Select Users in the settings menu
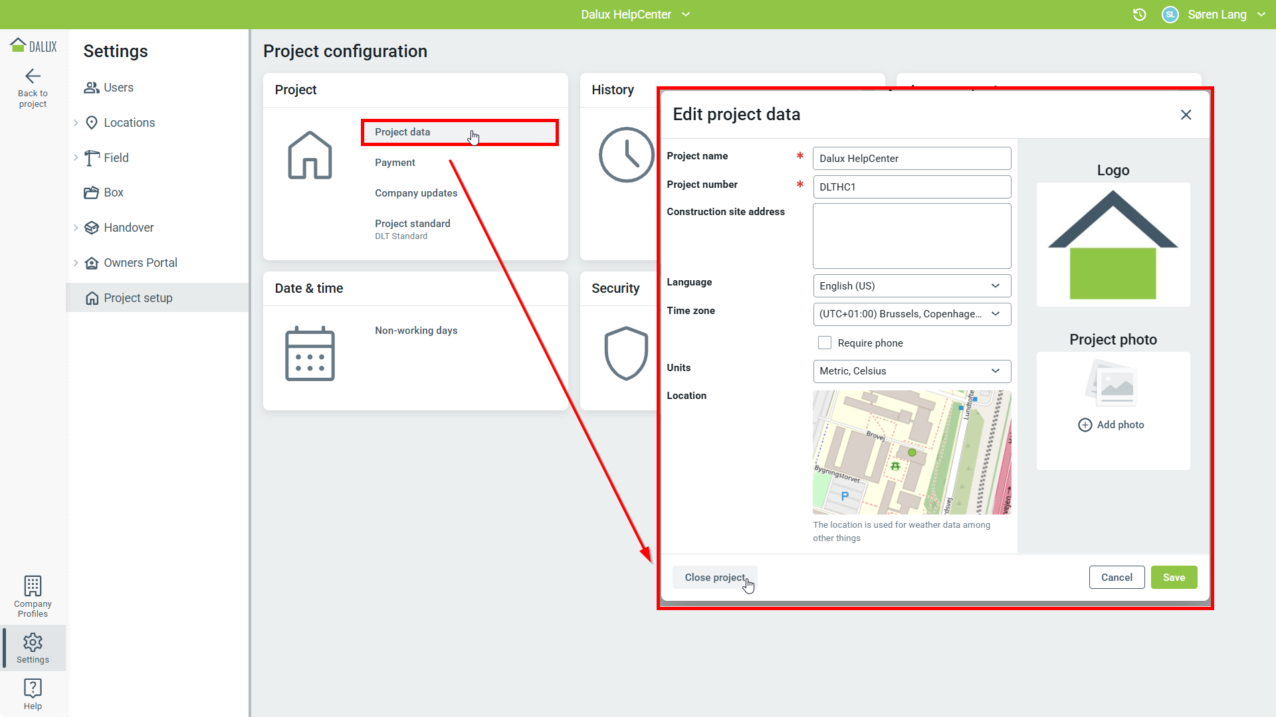This screenshot has height=717, width=1276. pyautogui.click(x=118, y=88)
